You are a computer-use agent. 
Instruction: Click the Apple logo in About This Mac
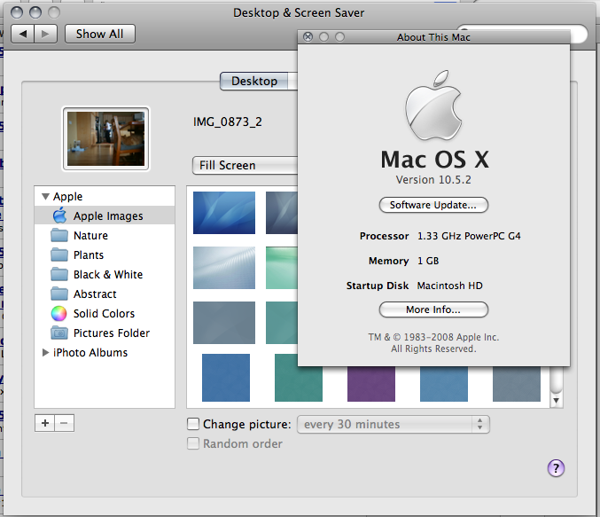(x=434, y=106)
